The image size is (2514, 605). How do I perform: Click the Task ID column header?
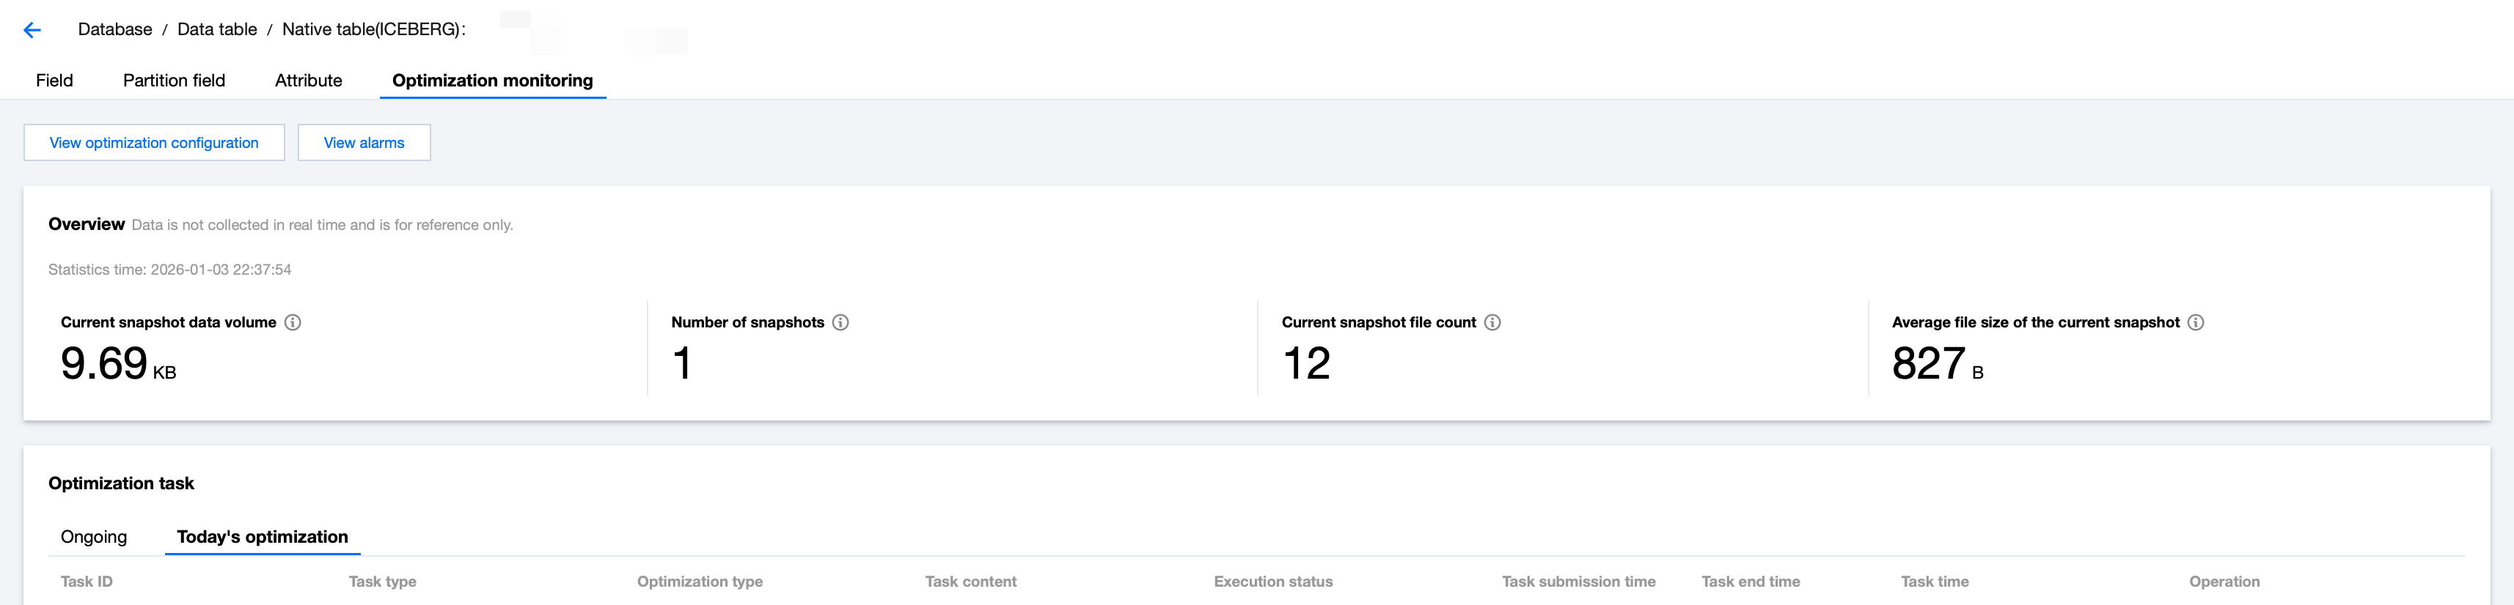(87, 582)
